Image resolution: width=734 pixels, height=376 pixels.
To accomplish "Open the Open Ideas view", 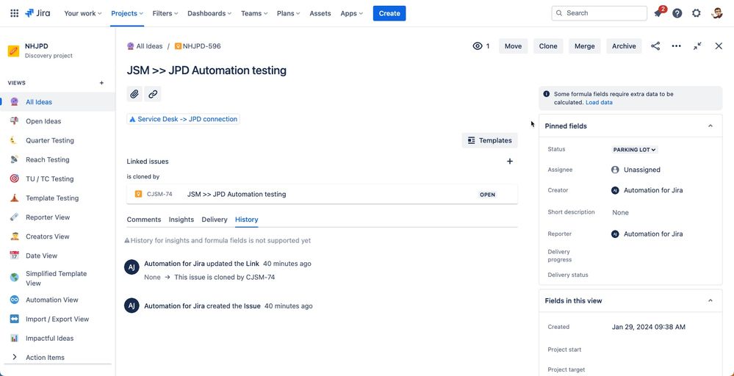I will click(57, 121).
